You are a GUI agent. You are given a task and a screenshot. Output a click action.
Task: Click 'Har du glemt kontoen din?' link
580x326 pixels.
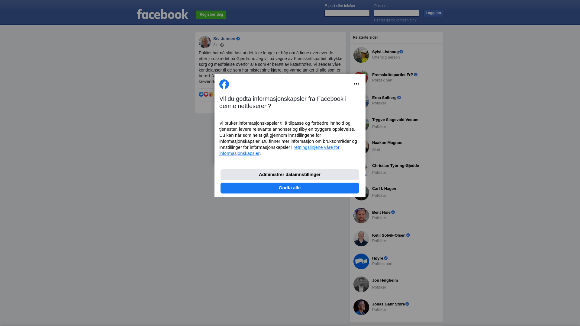pyautogui.click(x=395, y=20)
